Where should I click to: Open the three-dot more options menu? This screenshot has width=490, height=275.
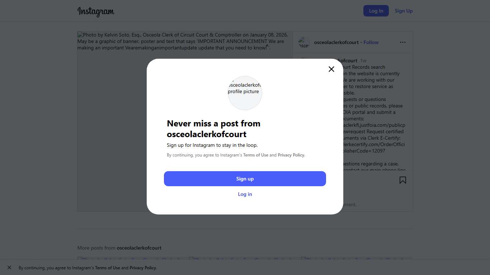(402, 42)
